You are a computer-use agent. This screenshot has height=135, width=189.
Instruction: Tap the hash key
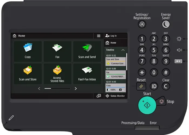(166, 72)
